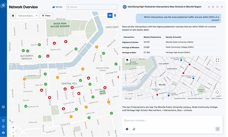Focus the Type your message field
The image size is (228, 137).
172,121
